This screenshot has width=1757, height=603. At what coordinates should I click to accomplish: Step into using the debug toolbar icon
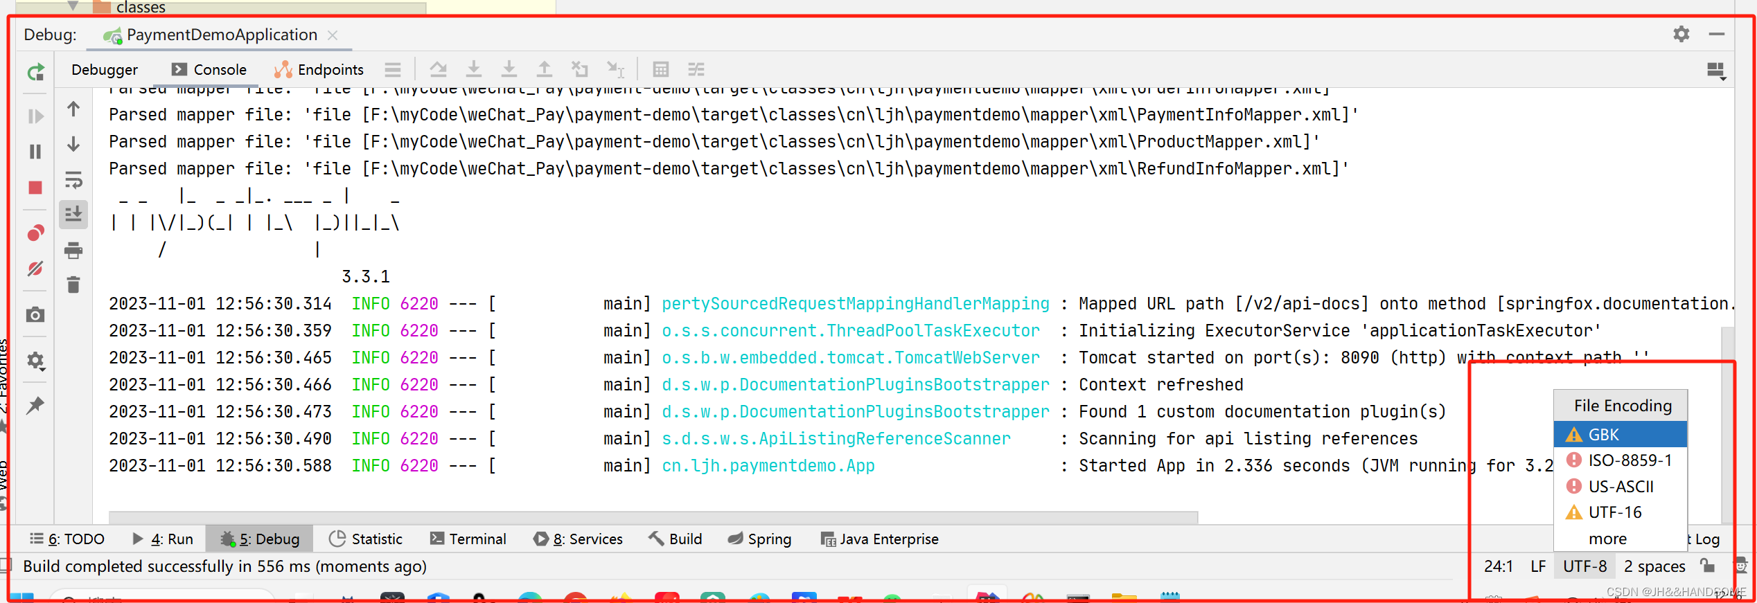509,69
